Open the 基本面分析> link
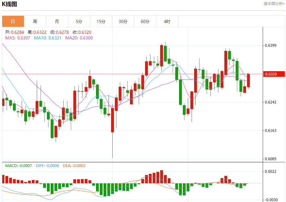The width and height of the screenshot is (286, 202). (x=274, y=4)
